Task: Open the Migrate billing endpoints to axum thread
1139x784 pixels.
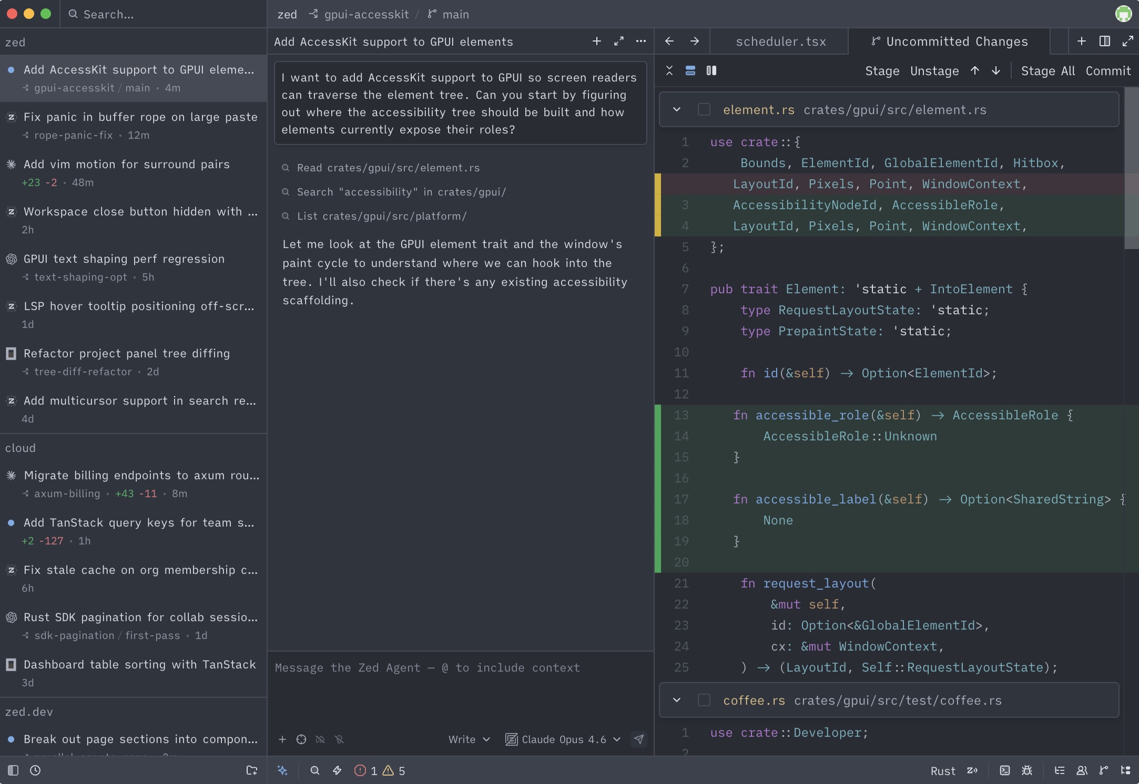Action: click(134, 484)
